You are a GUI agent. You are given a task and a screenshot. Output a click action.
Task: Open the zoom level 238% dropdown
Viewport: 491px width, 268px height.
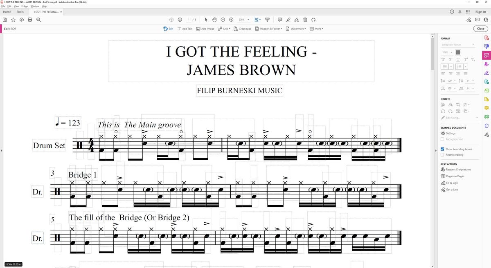point(244,20)
